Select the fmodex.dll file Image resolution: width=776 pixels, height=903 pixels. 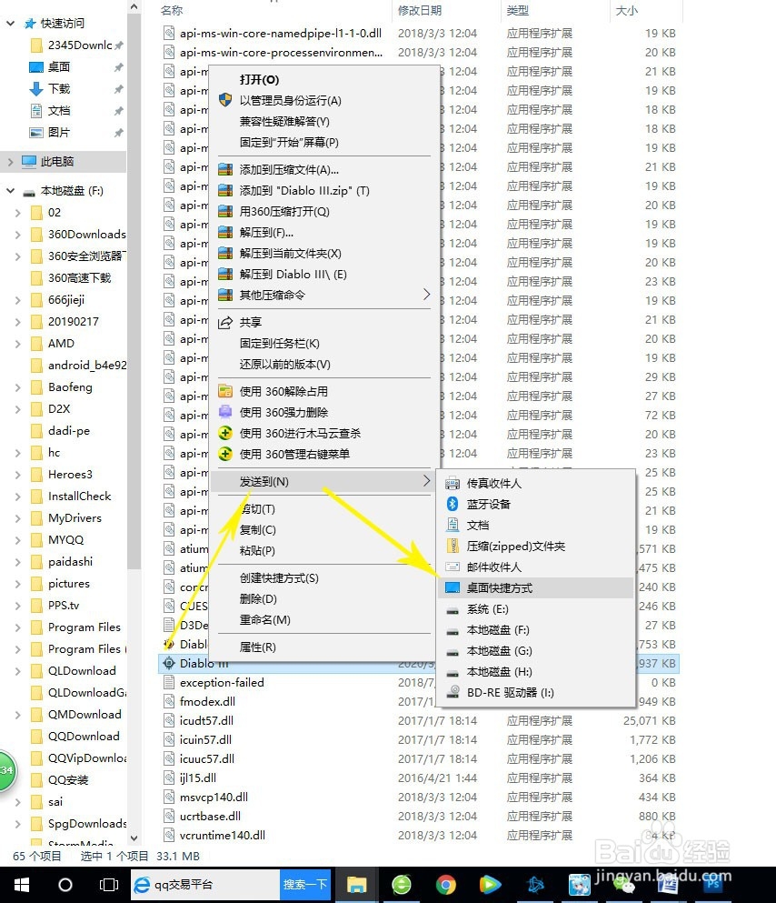pyautogui.click(x=207, y=701)
